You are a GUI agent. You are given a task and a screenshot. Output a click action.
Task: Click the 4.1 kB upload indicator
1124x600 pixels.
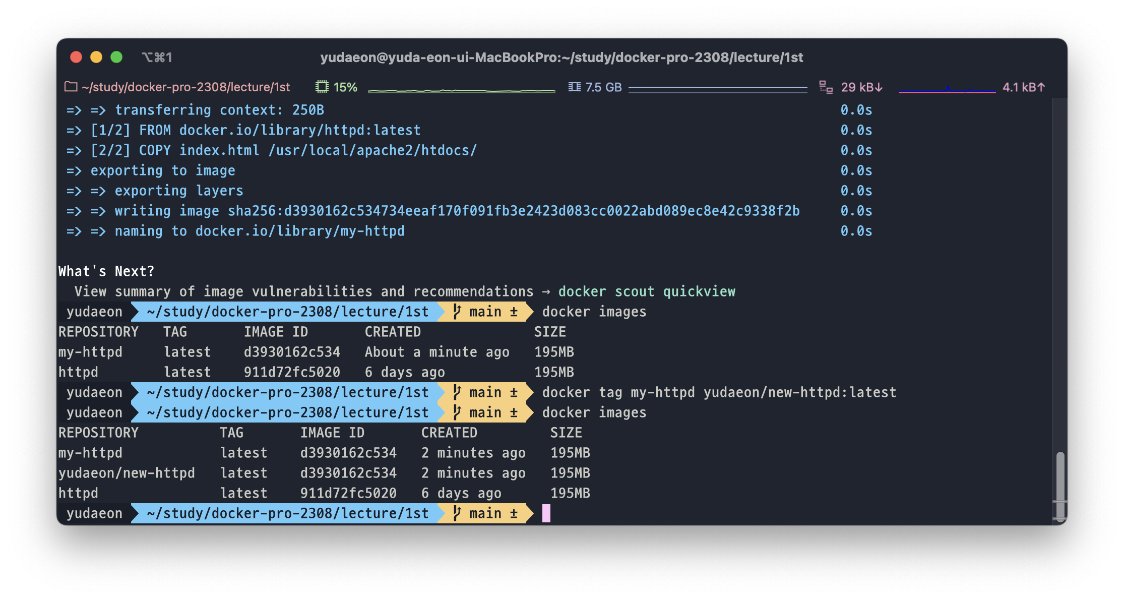[1023, 87]
